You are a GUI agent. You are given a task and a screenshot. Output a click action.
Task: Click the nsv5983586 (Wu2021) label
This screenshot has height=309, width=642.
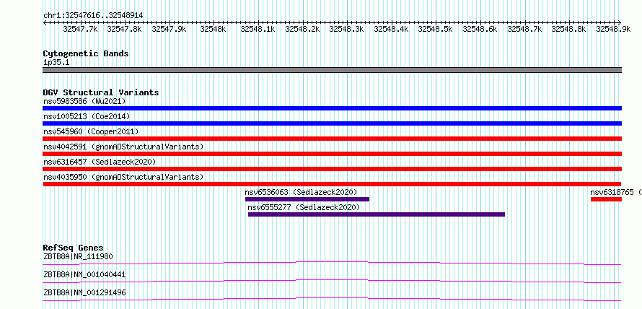pos(84,101)
